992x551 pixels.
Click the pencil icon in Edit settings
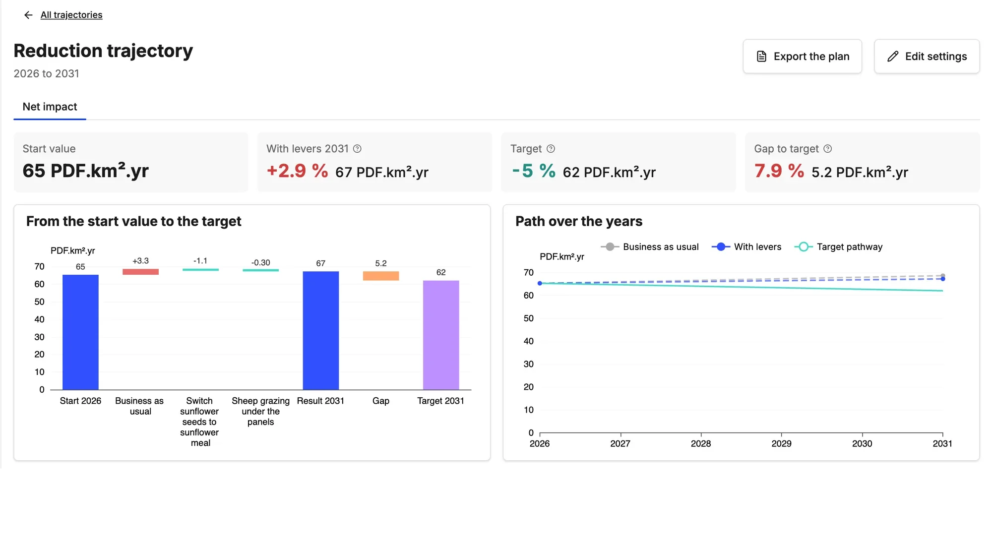pos(893,57)
